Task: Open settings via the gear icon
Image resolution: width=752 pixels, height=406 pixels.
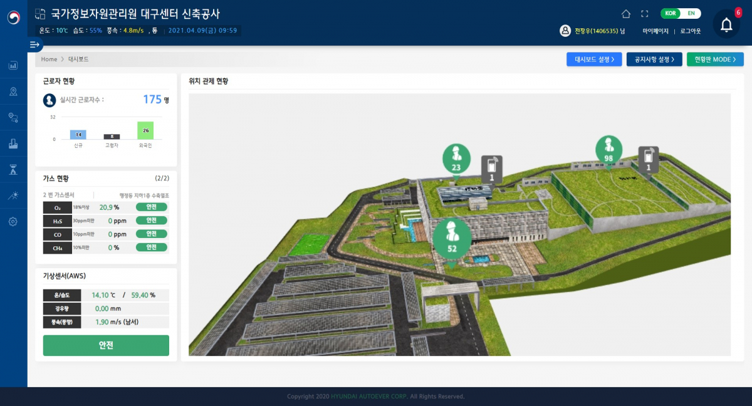Action: 13,221
